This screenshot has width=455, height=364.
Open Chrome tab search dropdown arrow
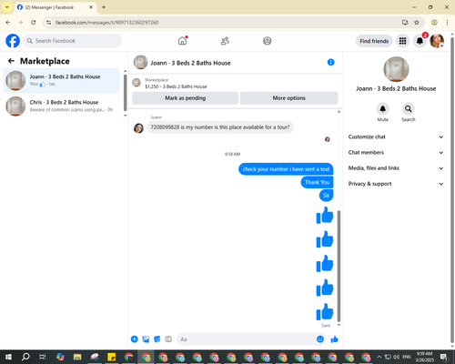pyautogui.click(x=7, y=7)
